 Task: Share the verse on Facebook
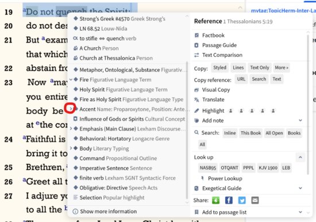point(229,200)
